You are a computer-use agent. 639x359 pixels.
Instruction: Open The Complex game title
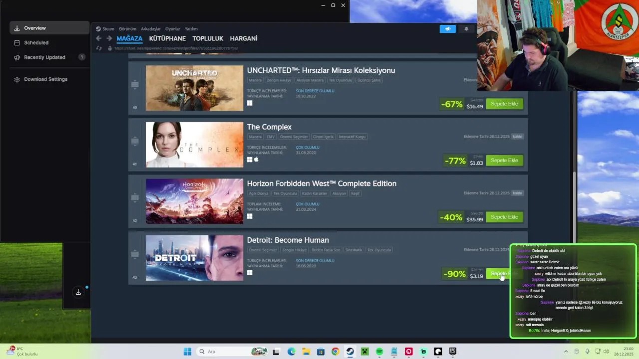269,127
